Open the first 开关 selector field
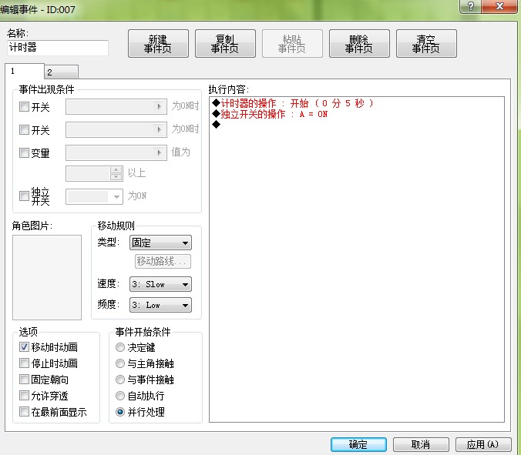Image resolution: width=521 pixels, height=455 pixels. [x=116, y=106]
